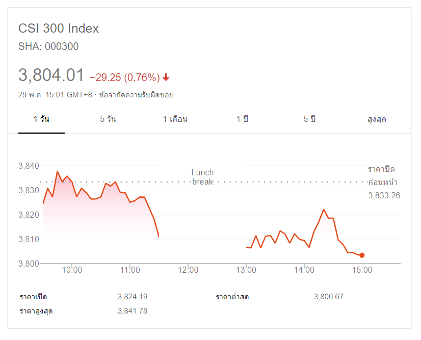Open the 1 เดือน chart range
This screenshot has height=340, width=421.
tap(175, 119)
